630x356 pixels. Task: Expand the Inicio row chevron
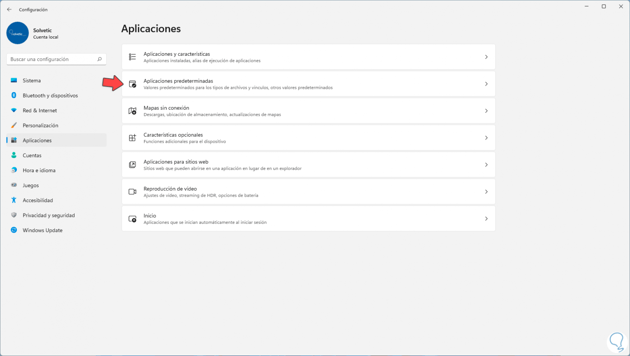tap(486, 219)
